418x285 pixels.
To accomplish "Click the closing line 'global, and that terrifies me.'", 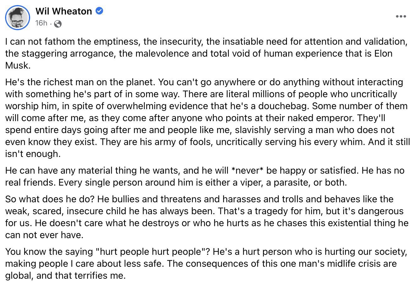I will tap(65, 276).
